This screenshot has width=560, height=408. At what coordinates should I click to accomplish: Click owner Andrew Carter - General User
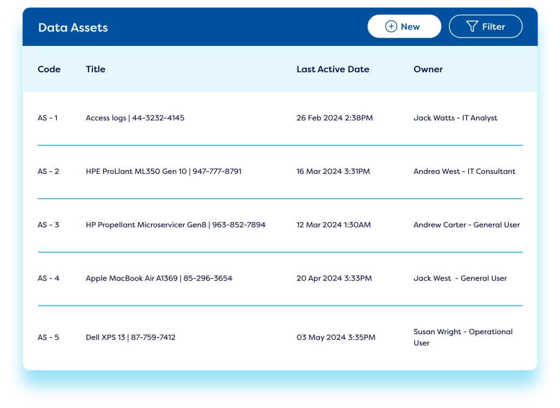[x=466, y=225]
